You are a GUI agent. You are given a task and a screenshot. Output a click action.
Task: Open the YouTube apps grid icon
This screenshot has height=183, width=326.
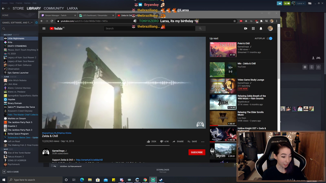[x=253, y=28]
